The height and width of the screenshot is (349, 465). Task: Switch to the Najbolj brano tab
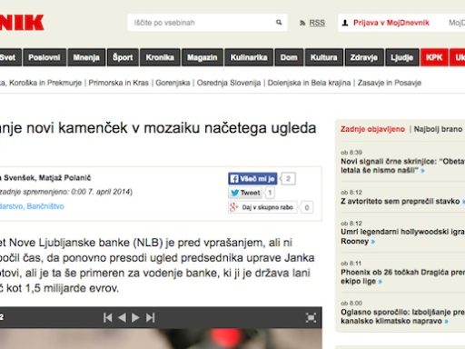click(x=438, y=129)
